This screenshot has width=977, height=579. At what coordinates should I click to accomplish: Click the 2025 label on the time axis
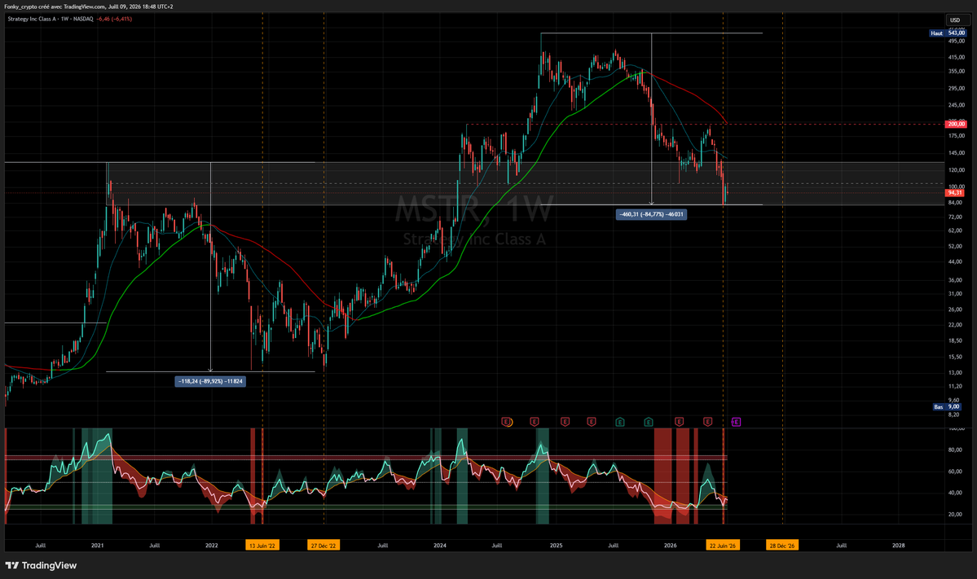point(556,546)
